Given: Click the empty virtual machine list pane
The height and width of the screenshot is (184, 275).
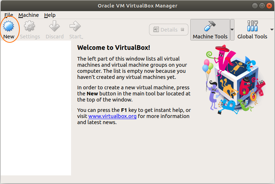Looking at the screenshot, I should (36, 108).
